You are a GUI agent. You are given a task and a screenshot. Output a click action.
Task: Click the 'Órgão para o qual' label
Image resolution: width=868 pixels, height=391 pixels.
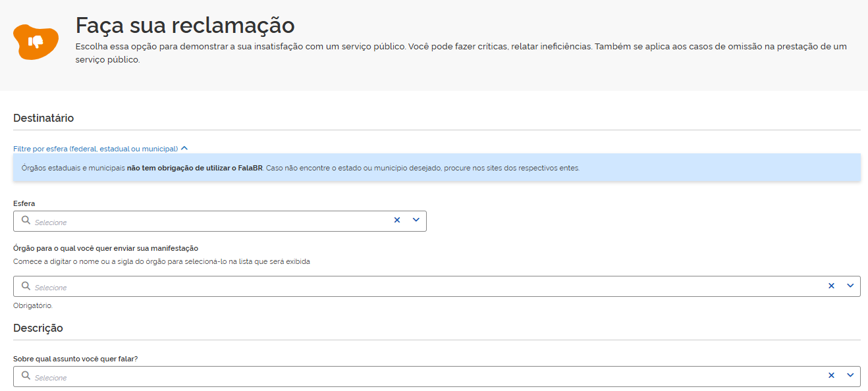click(x=105, y=248)
